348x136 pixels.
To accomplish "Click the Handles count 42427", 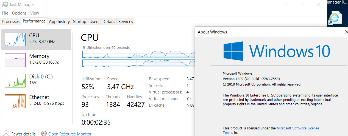I will (136, 104).
